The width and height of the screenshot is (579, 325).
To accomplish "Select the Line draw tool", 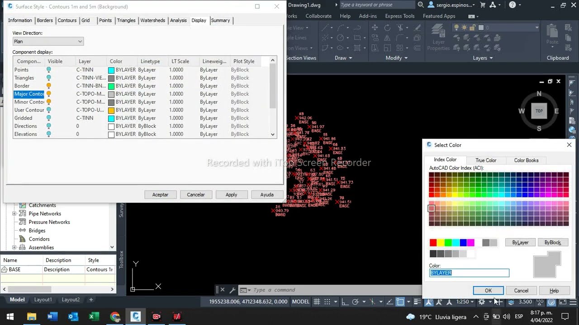I will (x=326, y=28).
